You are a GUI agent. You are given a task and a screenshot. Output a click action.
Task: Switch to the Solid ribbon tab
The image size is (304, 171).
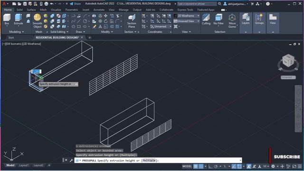pos(19,9)
